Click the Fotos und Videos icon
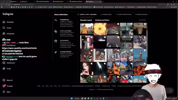178x100 pixels. coord(56,31)
